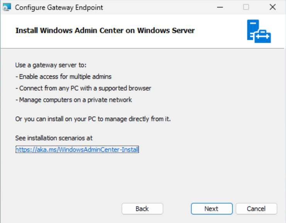This screenshot has height=223, width=286.
Task: Click 'Connect from any PC with a supported browser'
Action: click(x=83, y=88)
